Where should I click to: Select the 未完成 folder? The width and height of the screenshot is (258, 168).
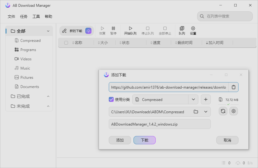point(29,106)
